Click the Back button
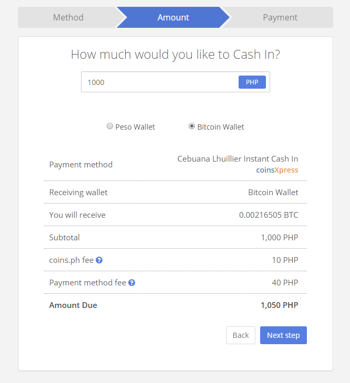 241,335
